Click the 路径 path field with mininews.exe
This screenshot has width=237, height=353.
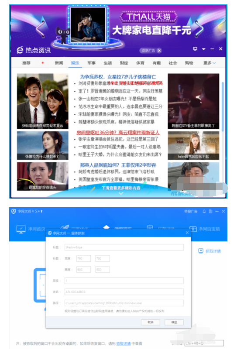tap(124, 303)
